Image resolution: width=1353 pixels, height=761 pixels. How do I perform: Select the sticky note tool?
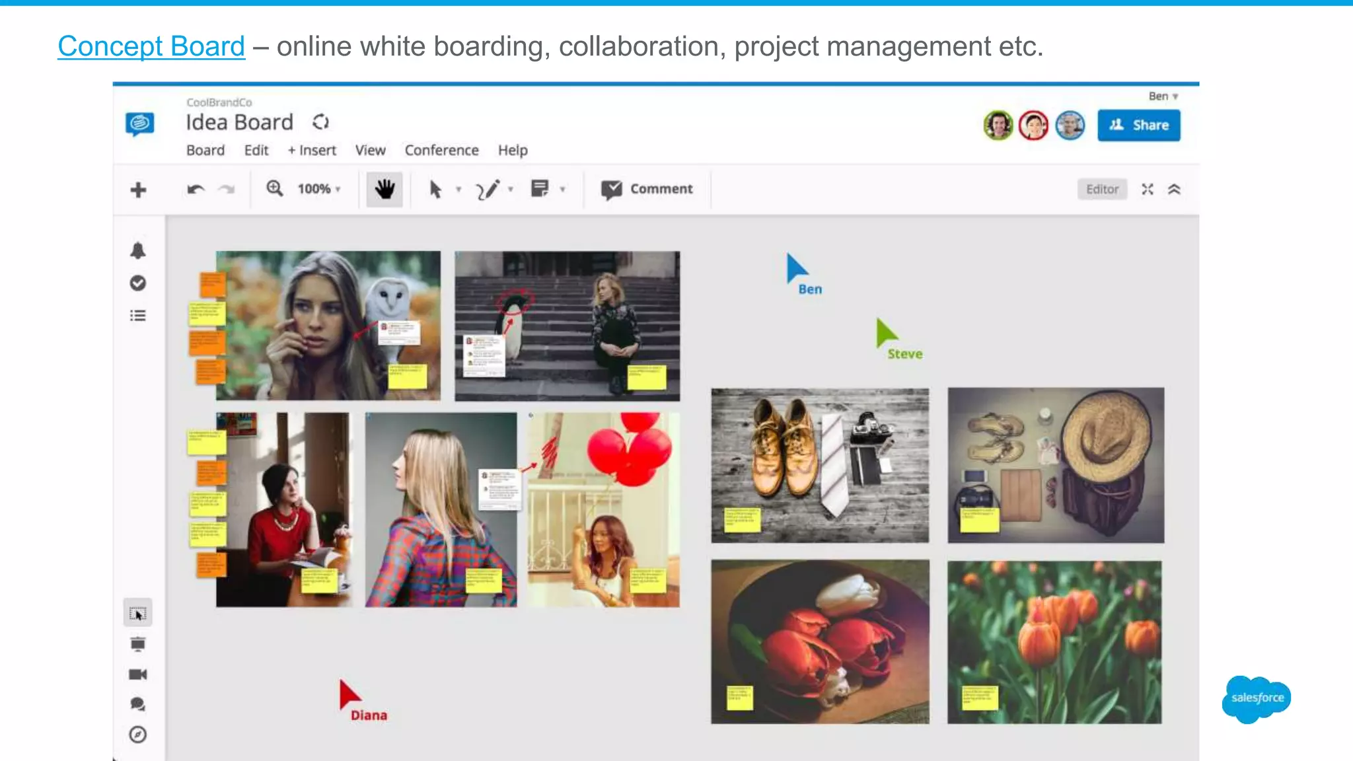click(x=540, y=189)
